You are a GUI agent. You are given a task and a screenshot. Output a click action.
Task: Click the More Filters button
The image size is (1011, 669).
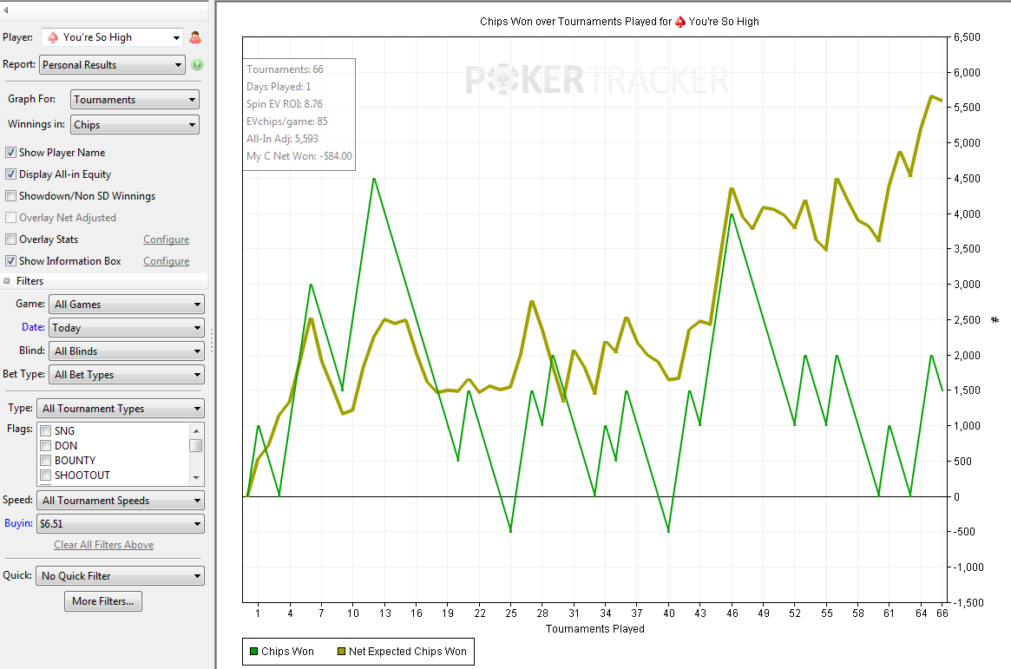point(103,601)
